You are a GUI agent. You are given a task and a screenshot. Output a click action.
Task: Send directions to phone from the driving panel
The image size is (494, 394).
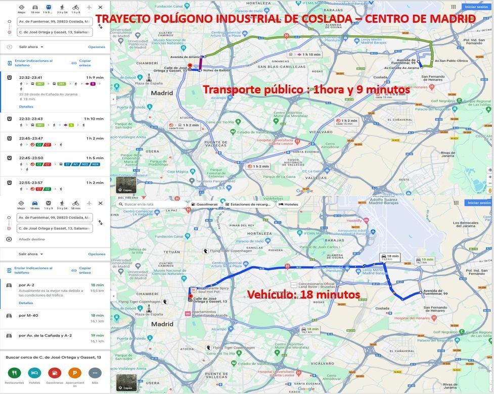point(30,270)
